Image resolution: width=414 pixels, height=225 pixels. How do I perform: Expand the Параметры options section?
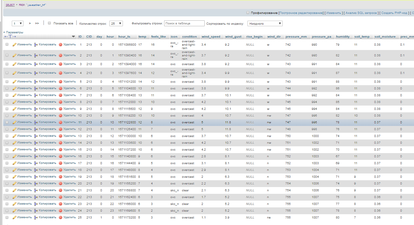pyautogui.click(x=13, y=32)
